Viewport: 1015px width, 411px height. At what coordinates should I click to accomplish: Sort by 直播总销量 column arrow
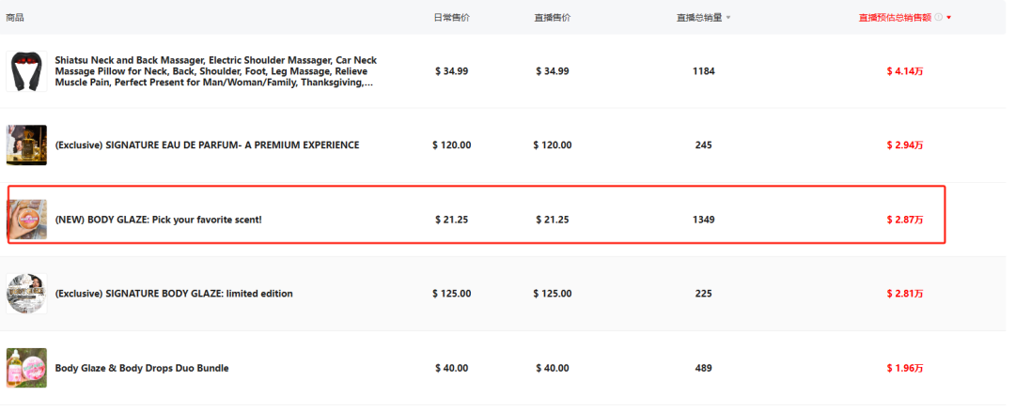728,18
